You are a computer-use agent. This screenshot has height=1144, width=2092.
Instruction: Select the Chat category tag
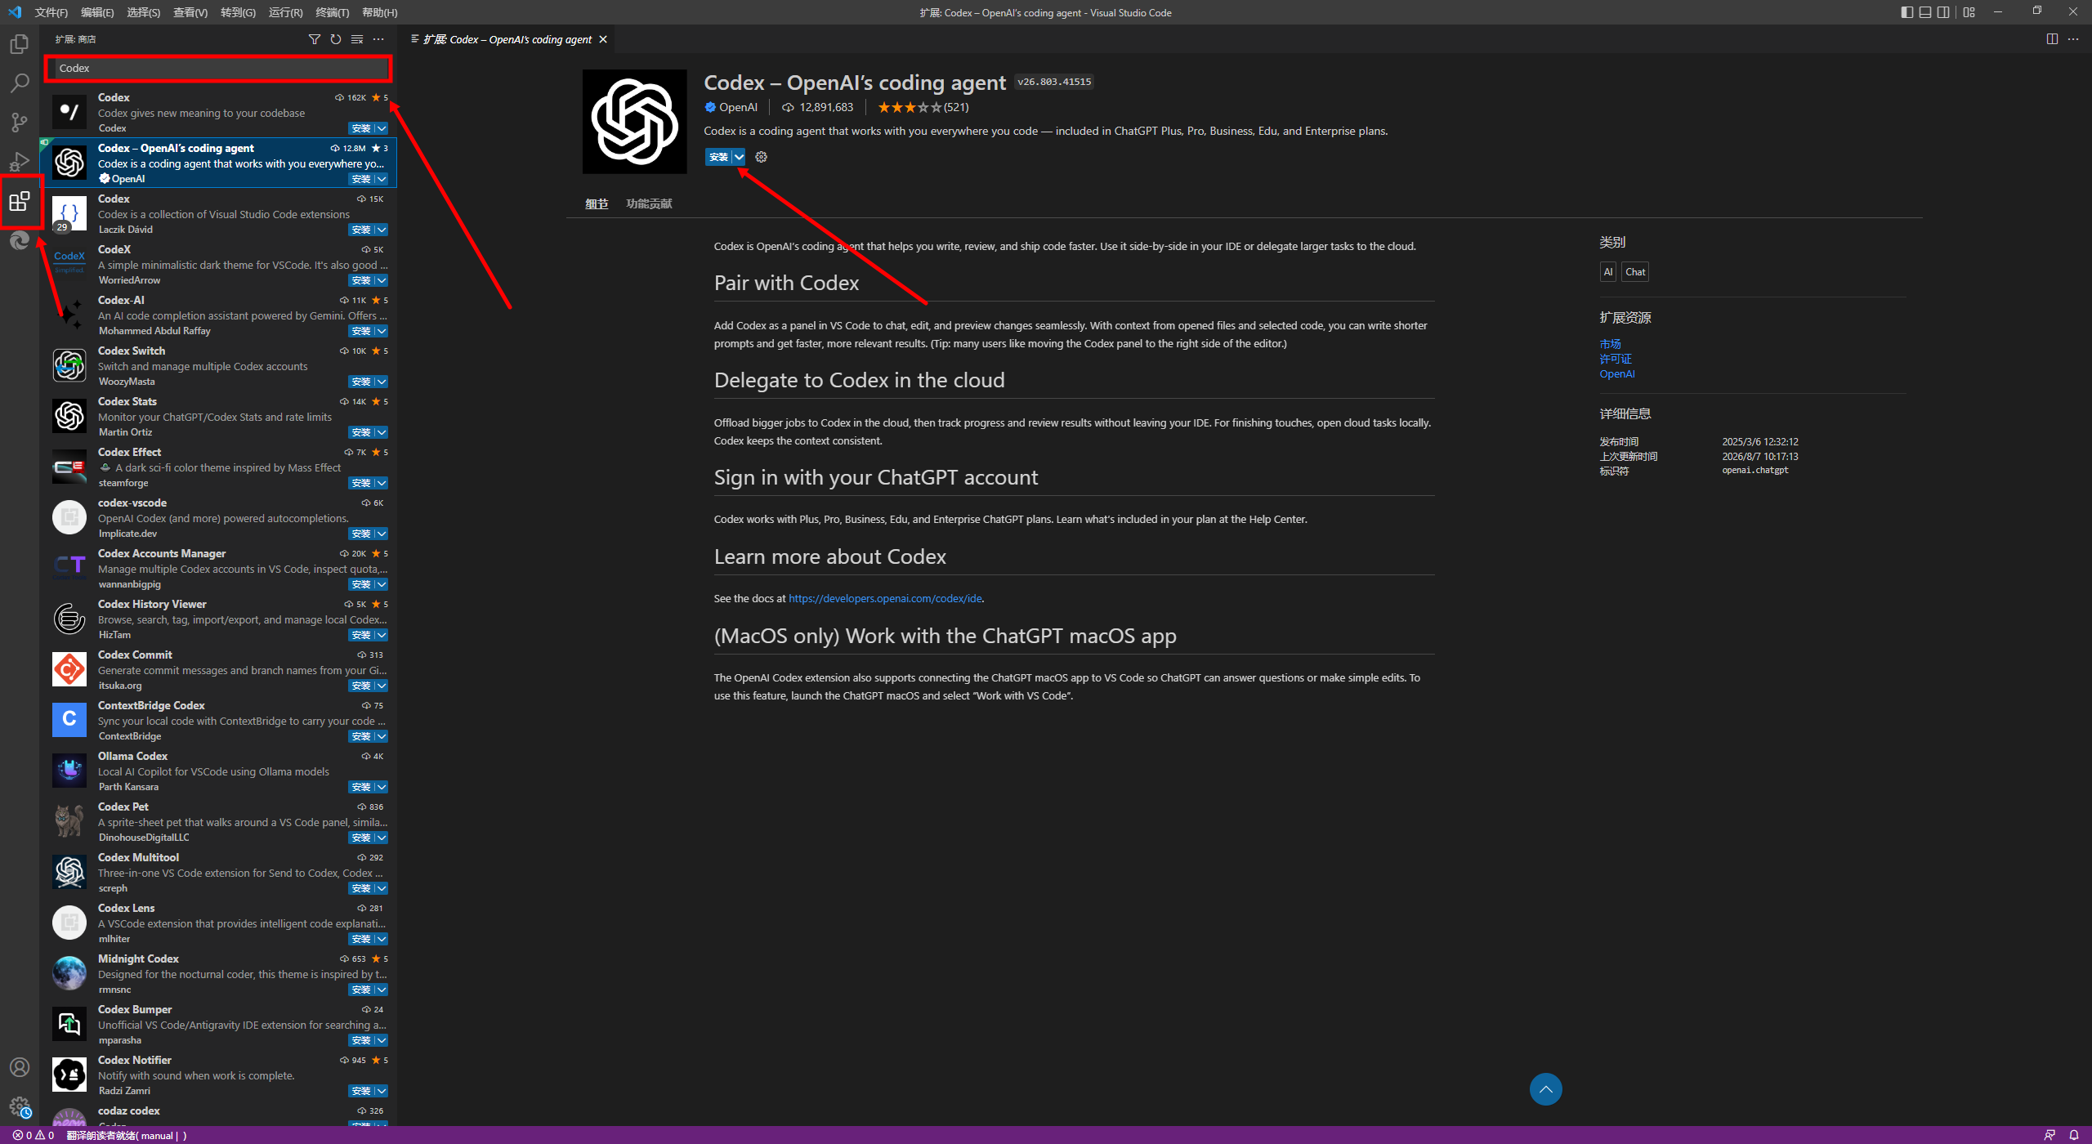pos(1635,272)
